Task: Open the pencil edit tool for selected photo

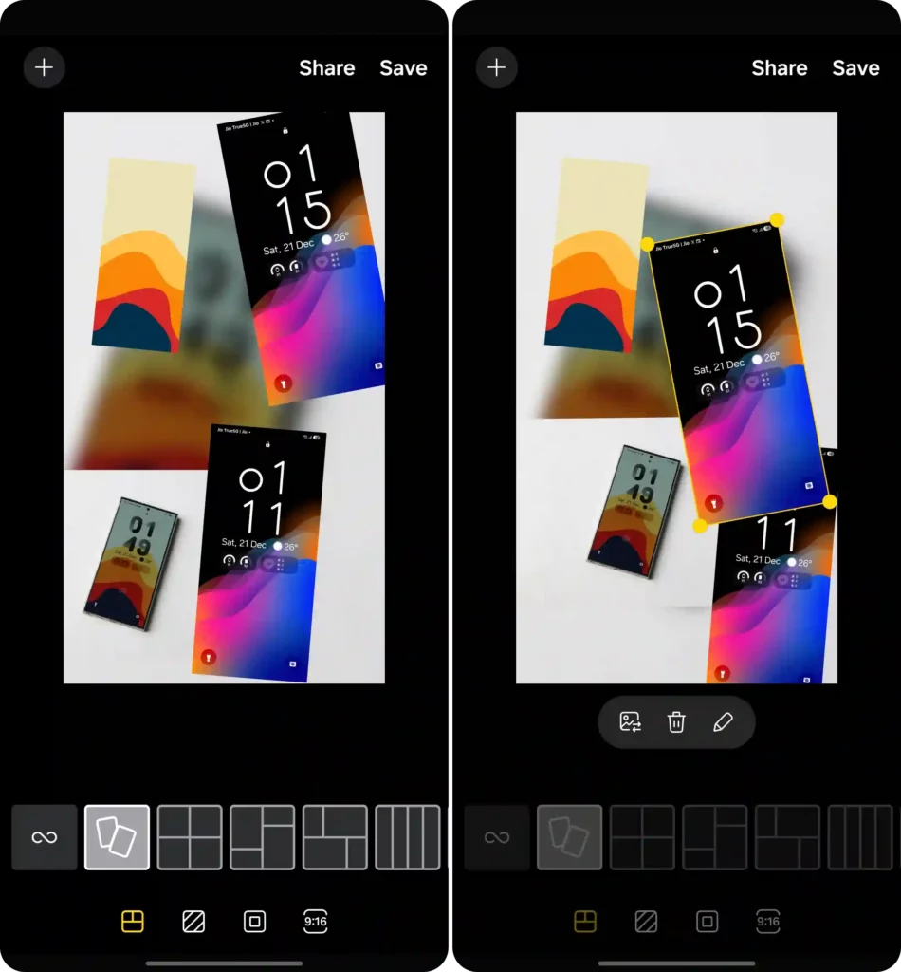Action: 723,722
